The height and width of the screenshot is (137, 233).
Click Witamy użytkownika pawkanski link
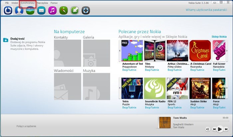206,10
